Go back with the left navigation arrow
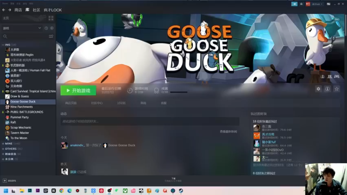Screen dimensions: 347x195 [3, 10]
